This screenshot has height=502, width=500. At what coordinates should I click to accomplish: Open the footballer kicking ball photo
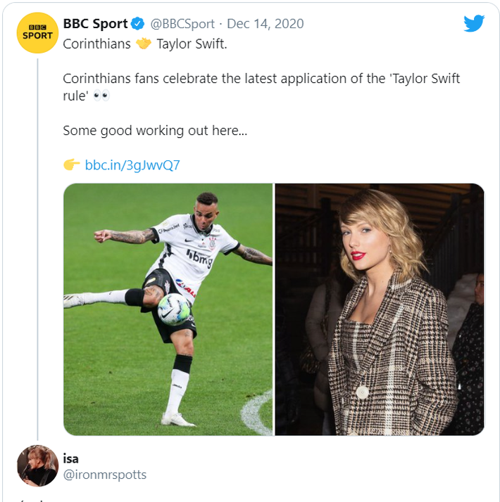168,309
